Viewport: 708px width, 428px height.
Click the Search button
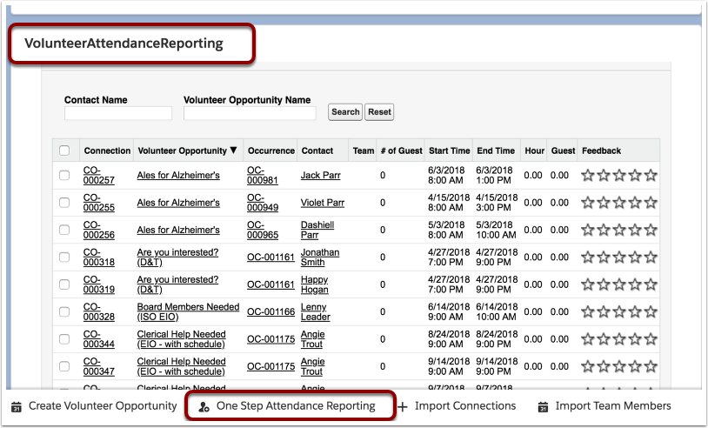pyautogui.click(x=345, y=112)
